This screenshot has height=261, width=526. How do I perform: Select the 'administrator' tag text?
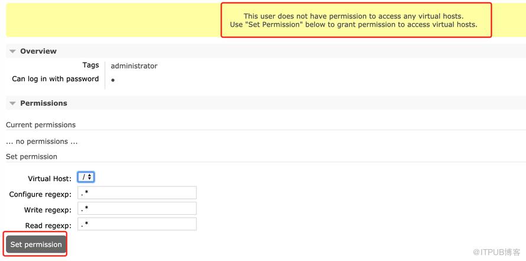(134, 66)
